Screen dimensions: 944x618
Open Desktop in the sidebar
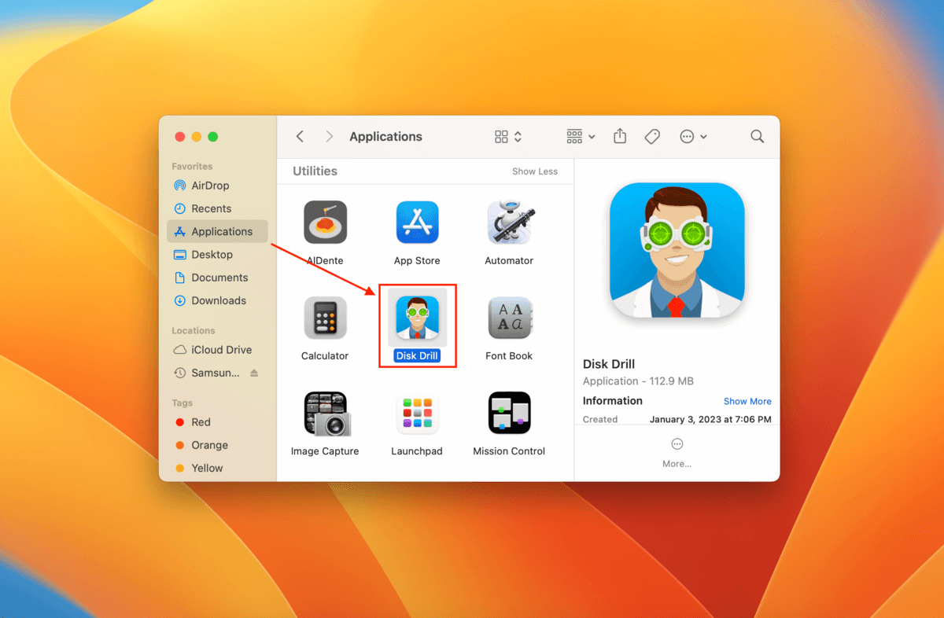point(217,255)
